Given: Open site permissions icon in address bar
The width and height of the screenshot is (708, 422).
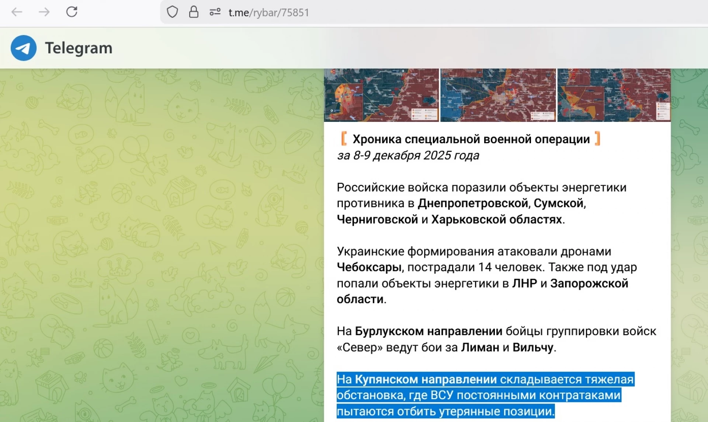Looking at the screenshot, I should [x=215, y=12].
